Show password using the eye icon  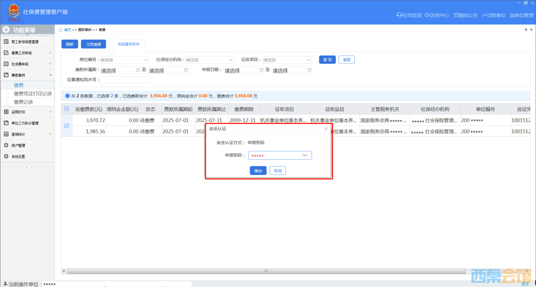coord(305,156)
